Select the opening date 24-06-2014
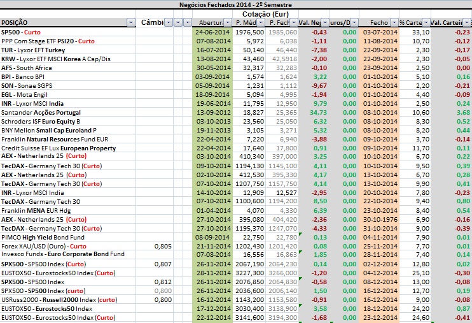The width and height of the screenshot is (472, 323). pyautogui.click(x=212, y=32)
